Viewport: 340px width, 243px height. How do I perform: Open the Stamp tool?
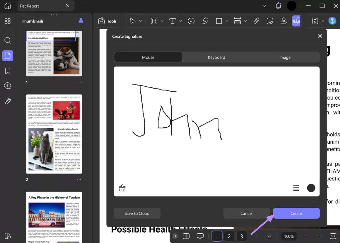[284, 21]
